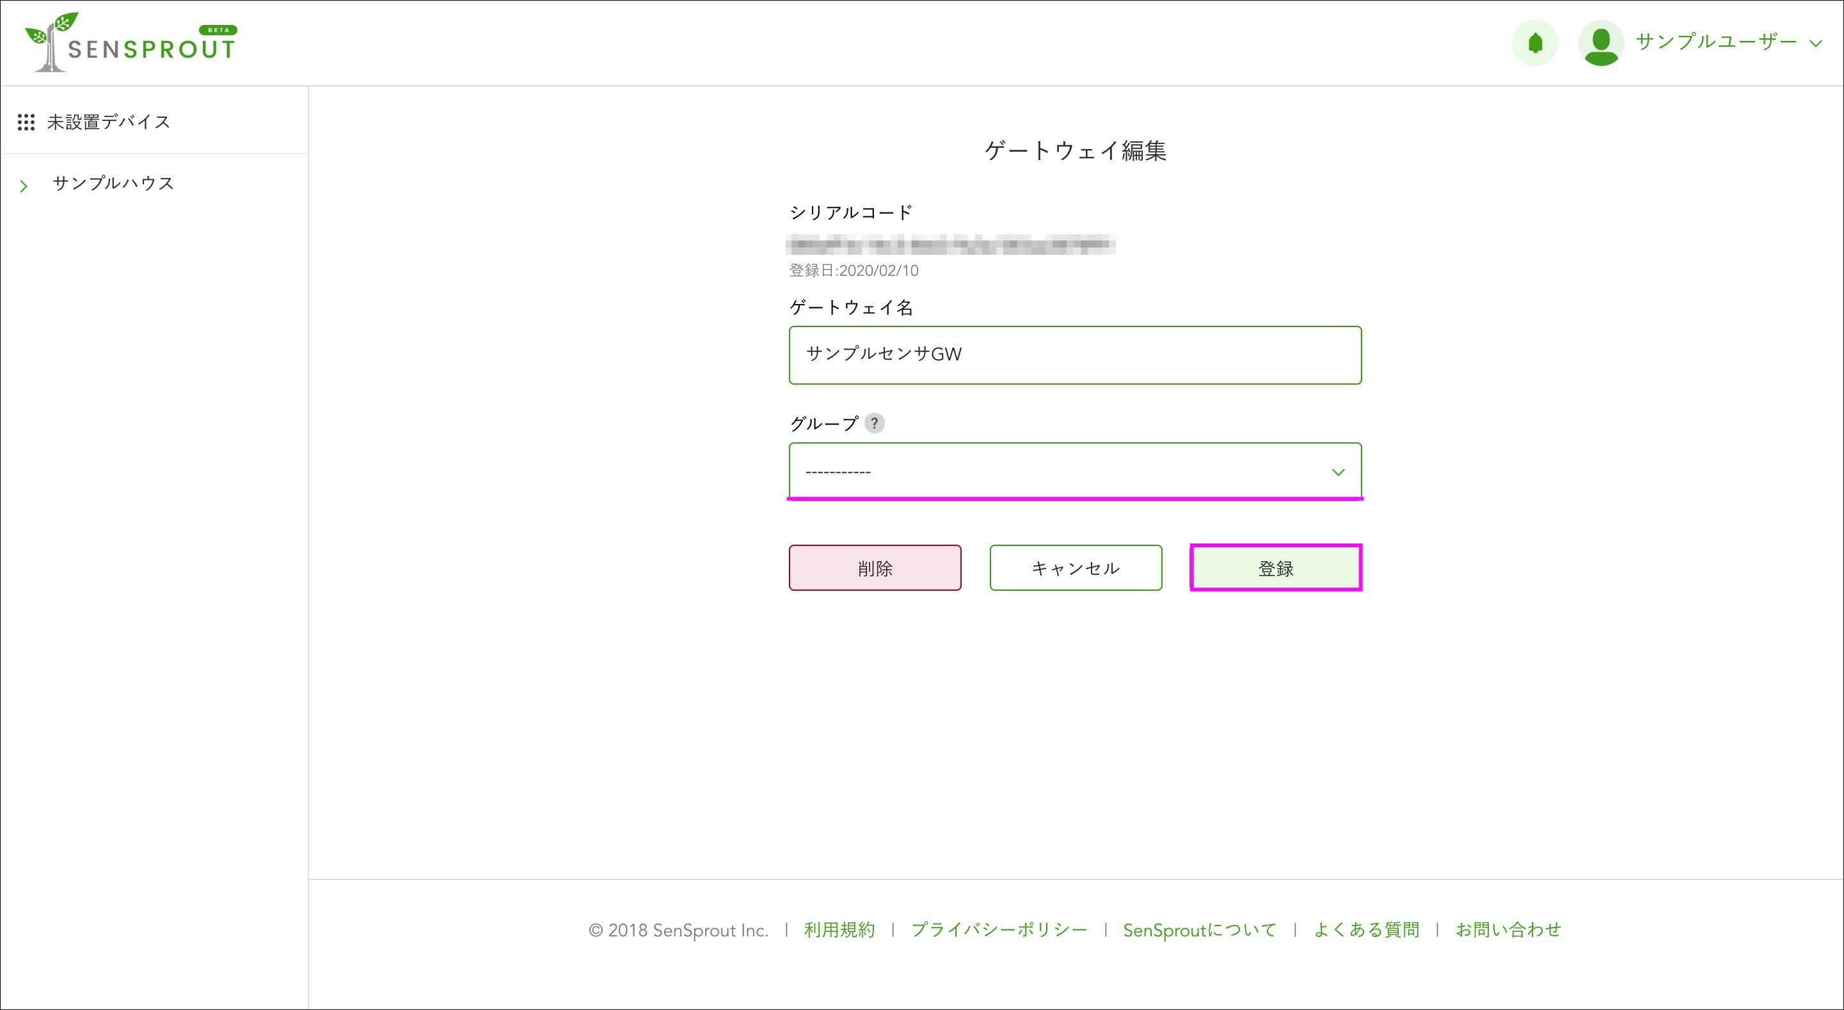This screenshot has width=1844, height=1010.
Task: Click the キャンセル button
Action: (x=1076, y=568)
